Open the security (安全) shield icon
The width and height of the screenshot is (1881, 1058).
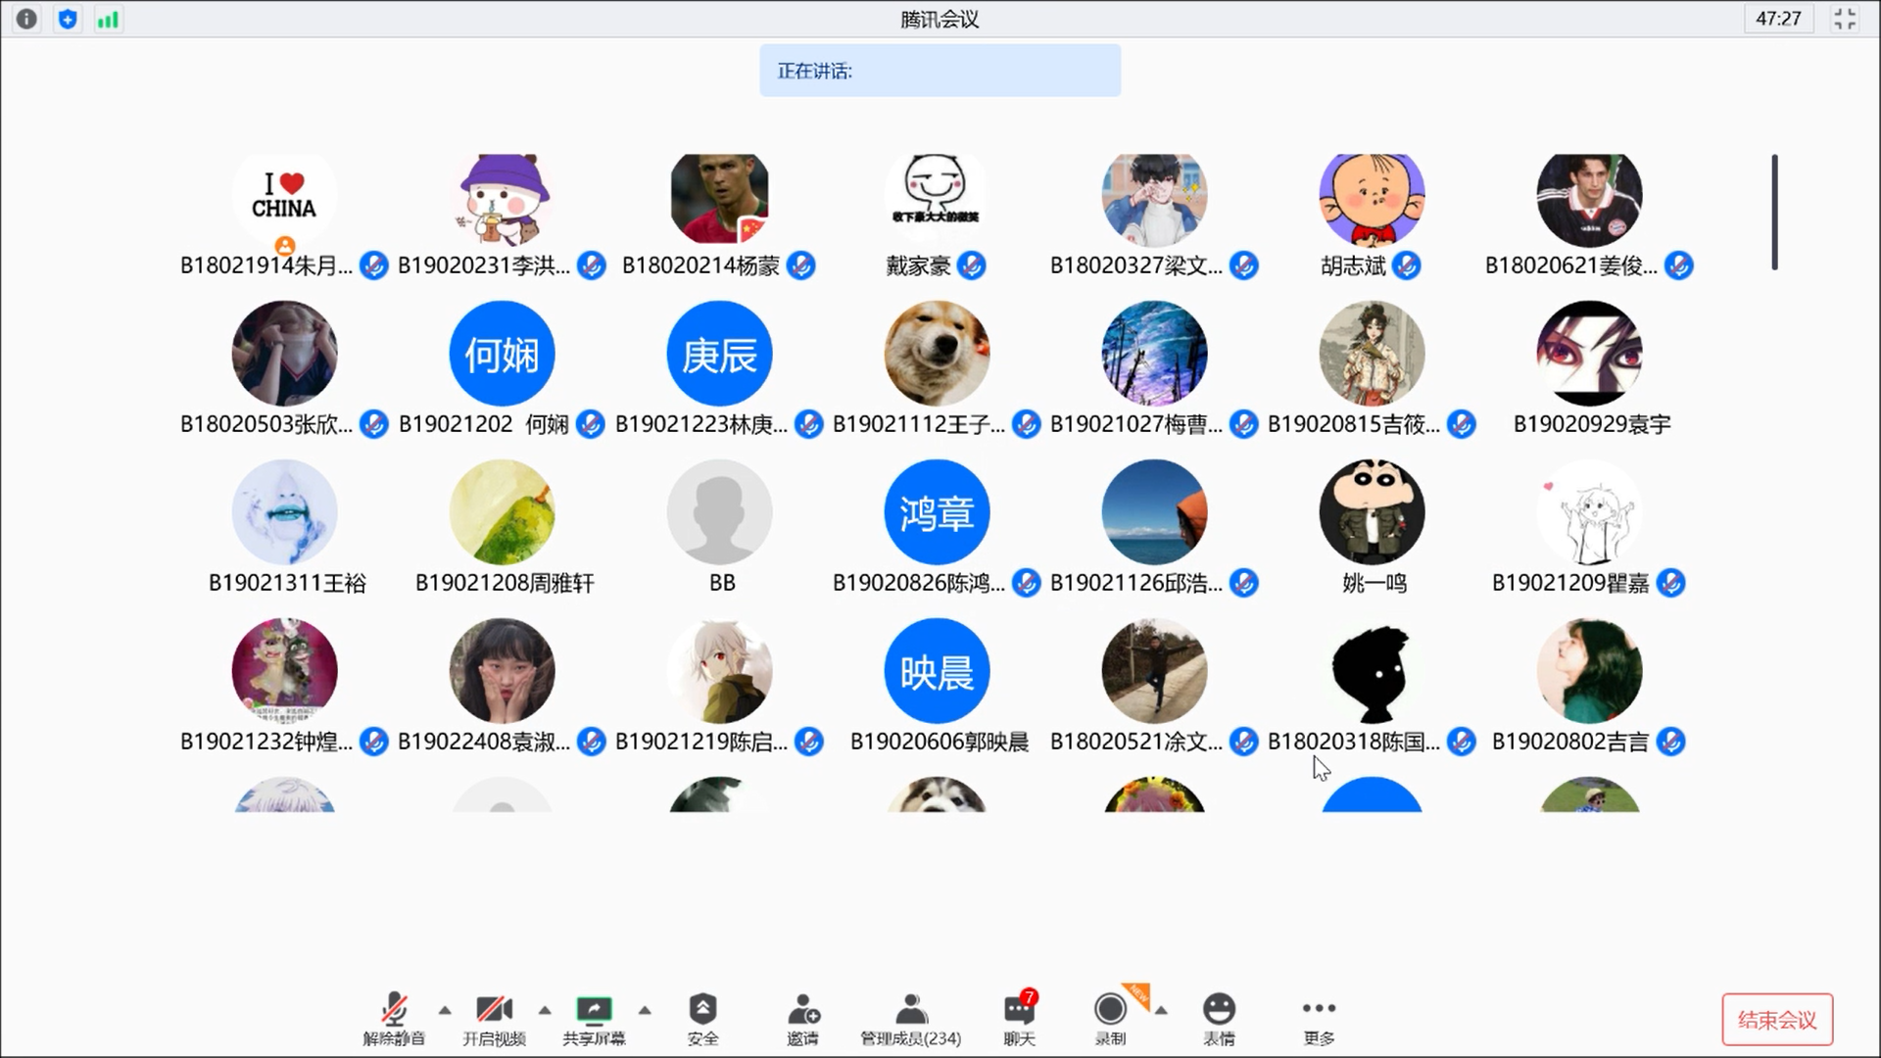702,1010
